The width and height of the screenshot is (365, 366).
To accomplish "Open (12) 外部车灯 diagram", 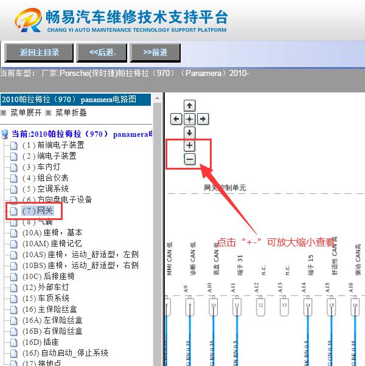I will coord(46,288).
